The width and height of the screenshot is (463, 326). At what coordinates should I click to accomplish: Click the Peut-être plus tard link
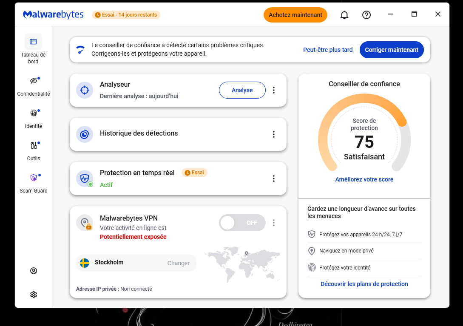point(328,50)
